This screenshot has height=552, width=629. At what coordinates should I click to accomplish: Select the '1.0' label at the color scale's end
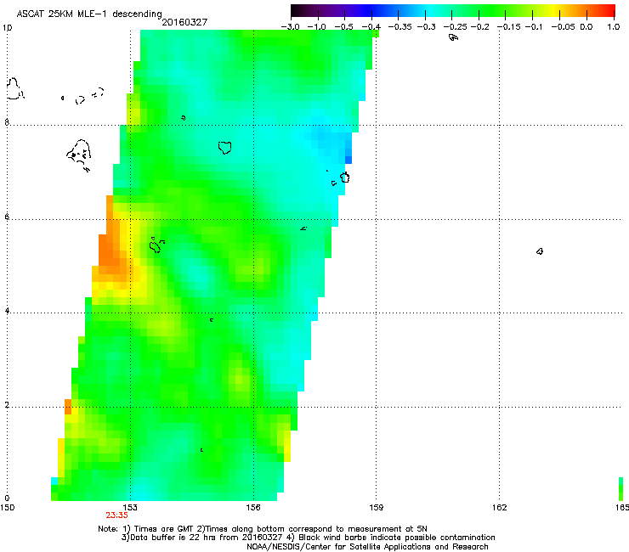(614, 27)
